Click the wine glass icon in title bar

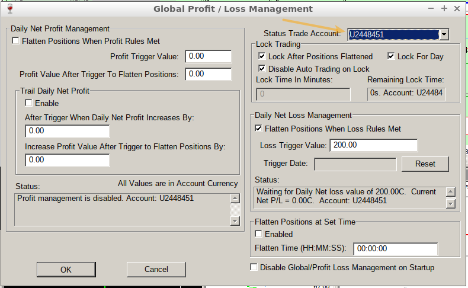pyautogui.click(x=10, y=9)
